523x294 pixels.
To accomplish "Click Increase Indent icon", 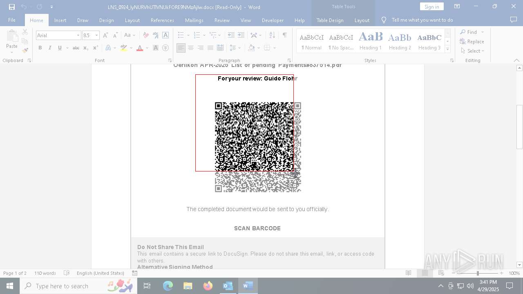I will (241, 35).
